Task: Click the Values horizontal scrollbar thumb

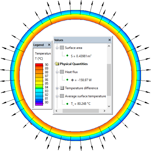Action: pyautogui.click(x=81, y=111)
